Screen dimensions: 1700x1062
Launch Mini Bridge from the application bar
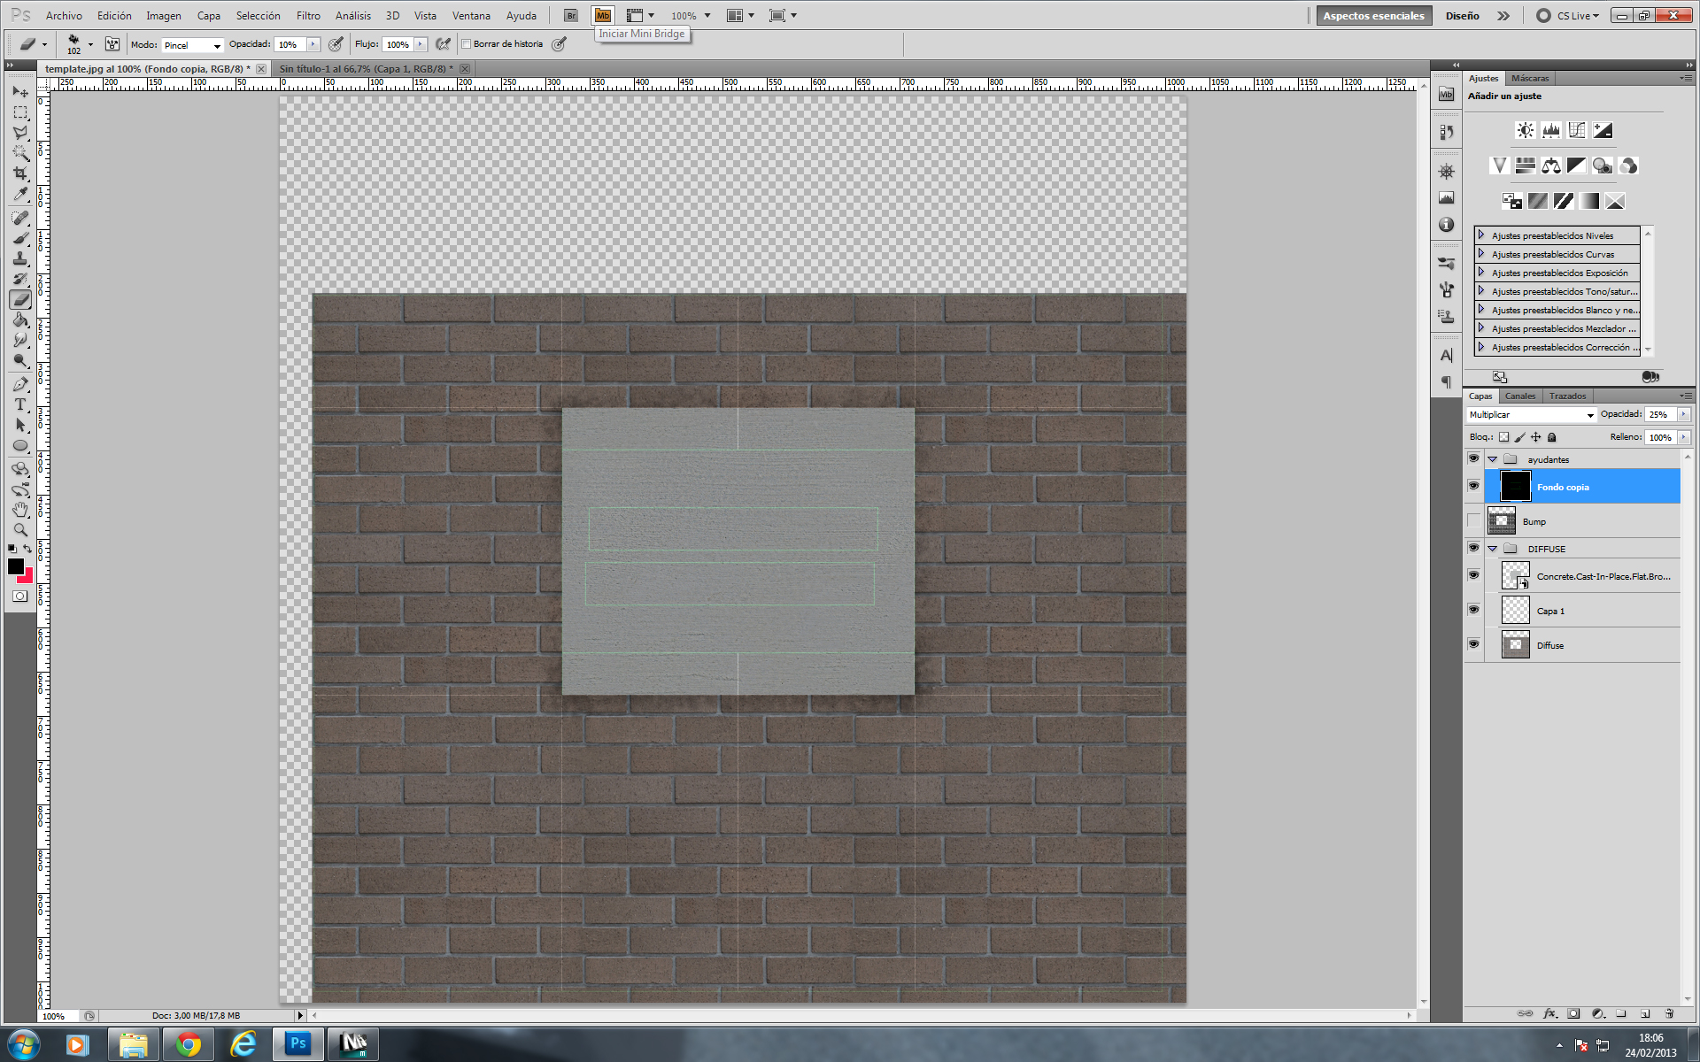point(603,15)
